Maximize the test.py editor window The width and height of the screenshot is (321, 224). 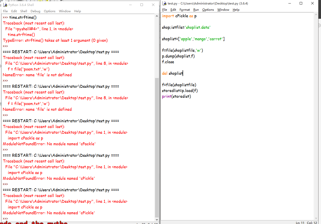[301, 3]
